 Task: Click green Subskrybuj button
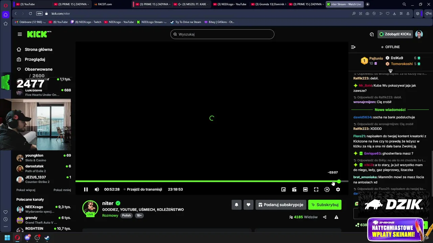(x=325, y=205)
